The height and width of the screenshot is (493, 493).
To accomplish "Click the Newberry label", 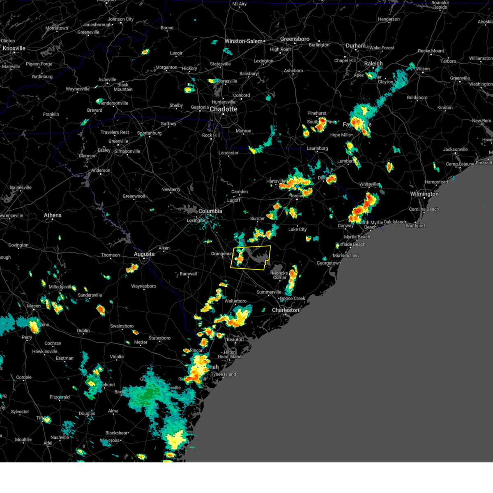I will coord(171,189).
